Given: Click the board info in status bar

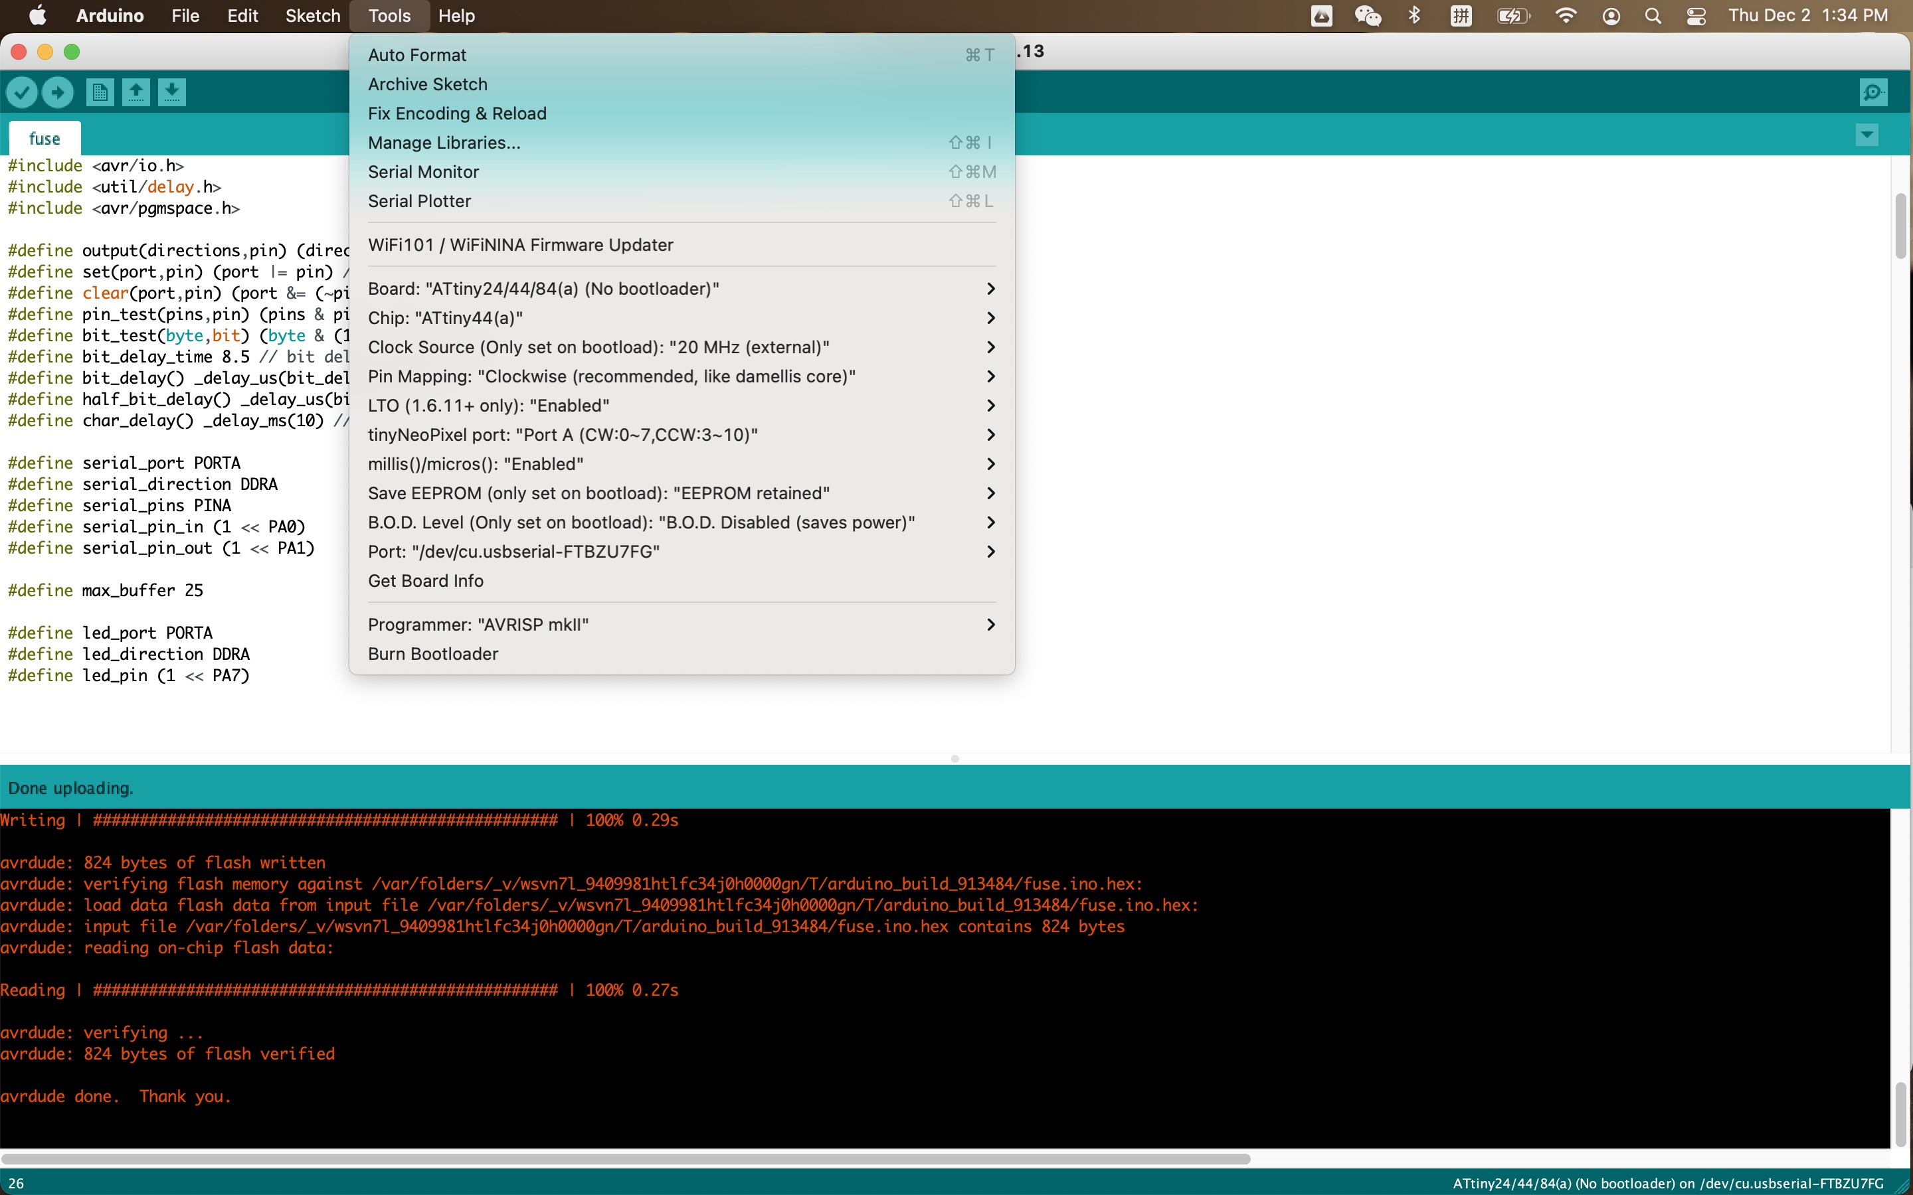Looking at the screenshot, I should (1668, 1183).
